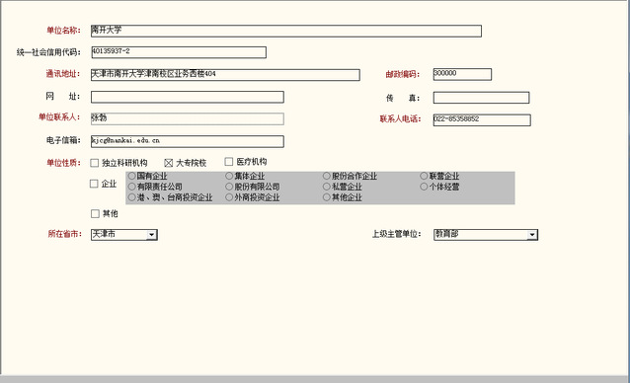The width and height of the screenshot is (630, 383).
Task: Uncheck the 大专院校 checkbox
Action: point(168,163)
